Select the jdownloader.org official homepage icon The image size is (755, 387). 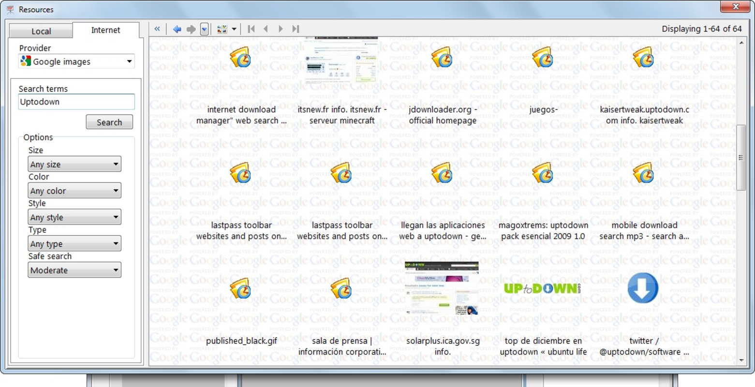pyautogui.click(x=442, y=57)
